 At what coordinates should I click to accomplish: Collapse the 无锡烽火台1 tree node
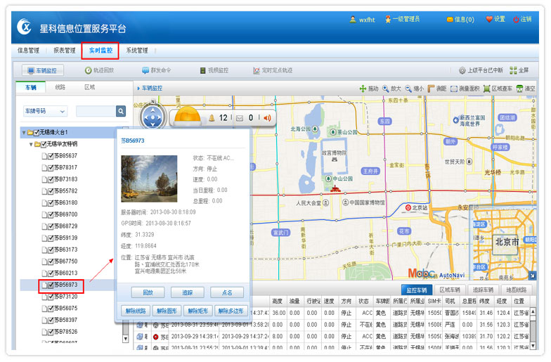23,132
